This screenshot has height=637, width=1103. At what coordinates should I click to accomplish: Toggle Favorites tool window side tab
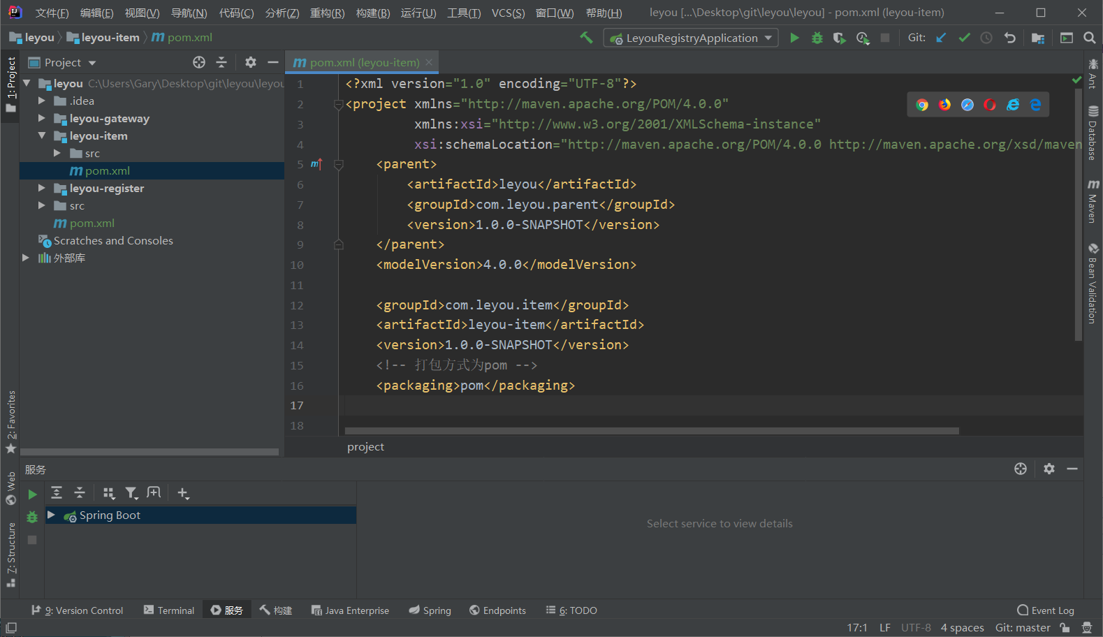[x=10, y=422]
